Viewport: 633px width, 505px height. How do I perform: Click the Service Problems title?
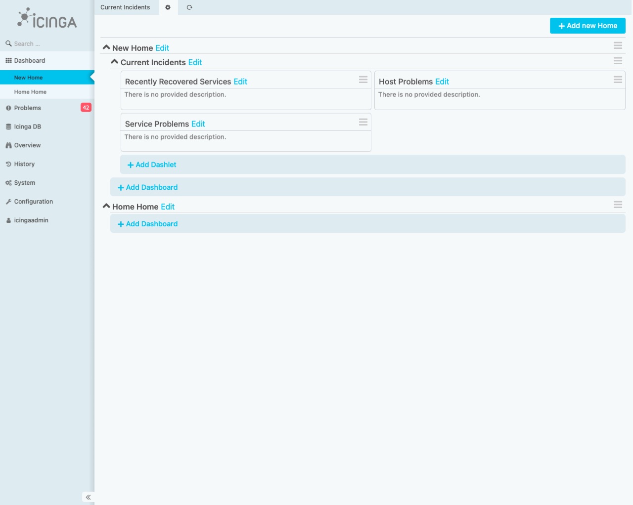pyautogui.click(x=157, y=124)
